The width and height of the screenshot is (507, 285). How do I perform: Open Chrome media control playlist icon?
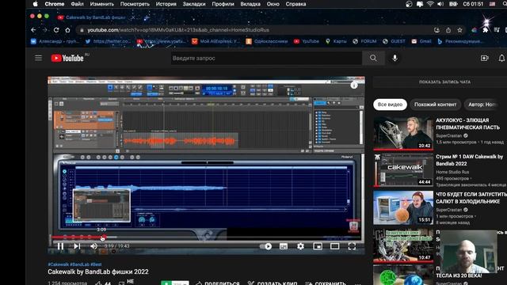click(x=497, y=30)
